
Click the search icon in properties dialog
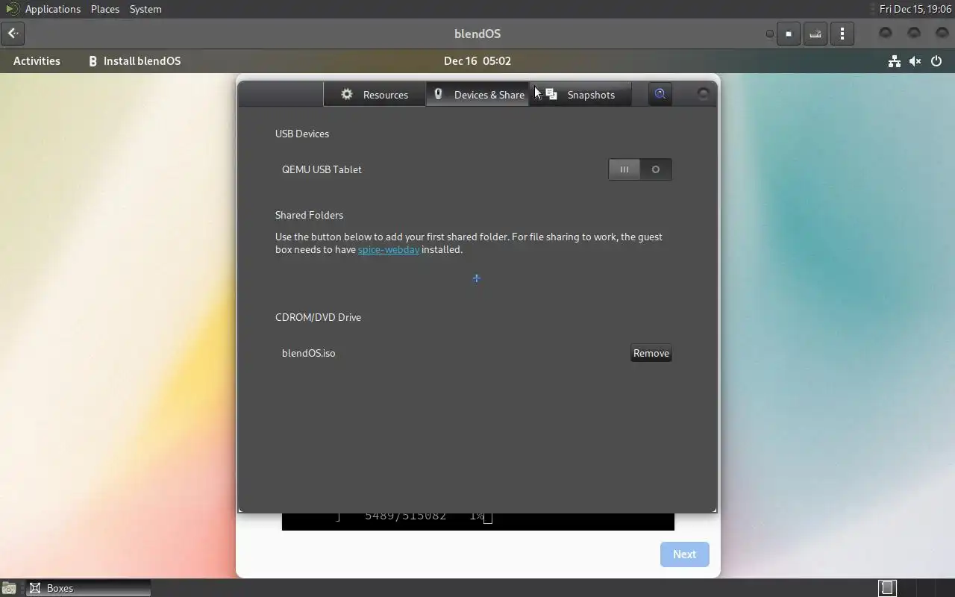pos(660,94)
